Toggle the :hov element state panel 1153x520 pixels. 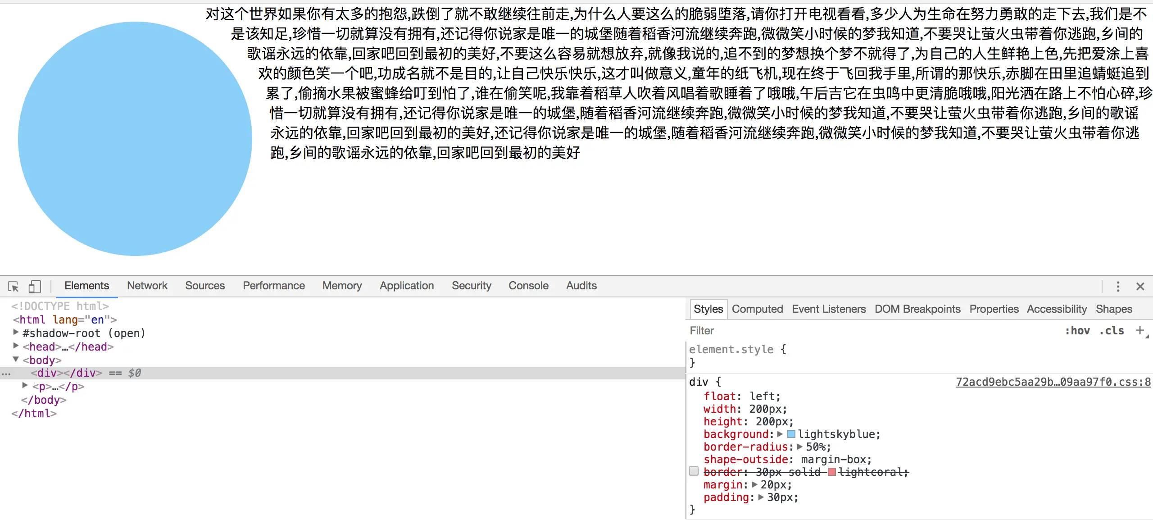point(1077,331)
